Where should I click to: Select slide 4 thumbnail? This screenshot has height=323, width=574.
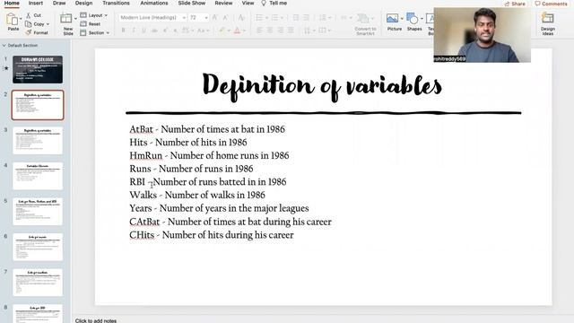38,176
